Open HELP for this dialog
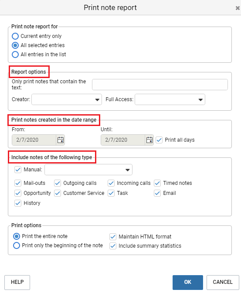This screenshot has height=293, width=241. (17, 282)
